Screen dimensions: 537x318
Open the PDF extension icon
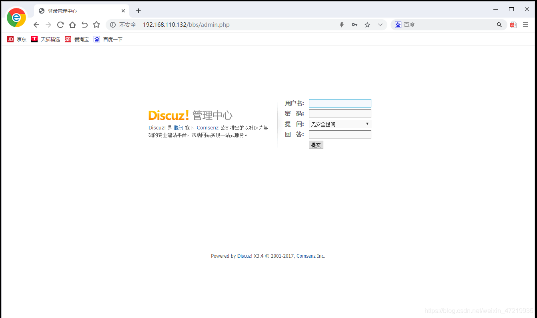[x=513, y=25]
